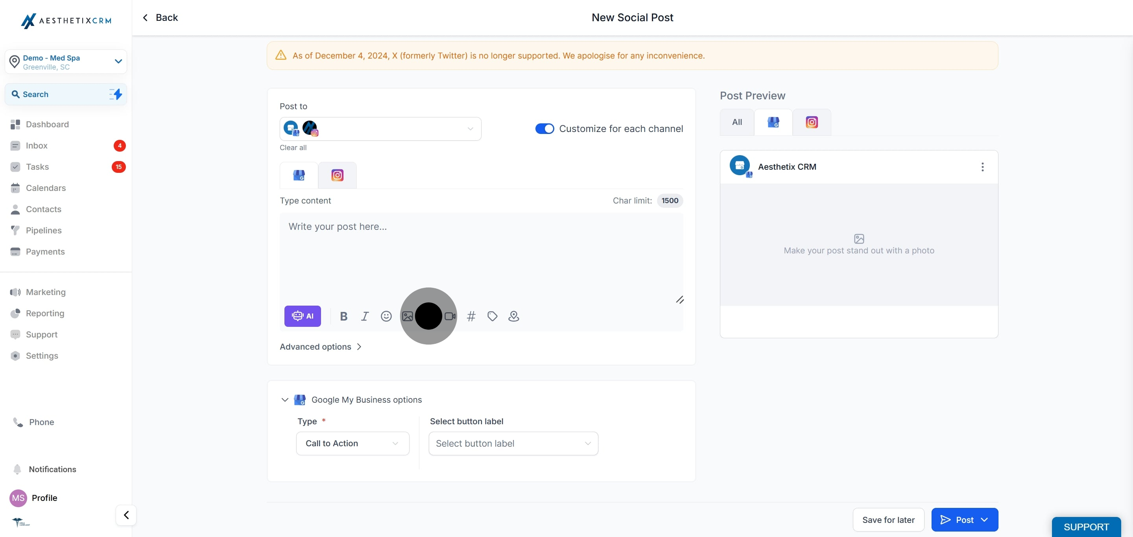Screen dimensions: 1133x537
Task: Select the All tab in Post Preview
Action: coord(737,122)
